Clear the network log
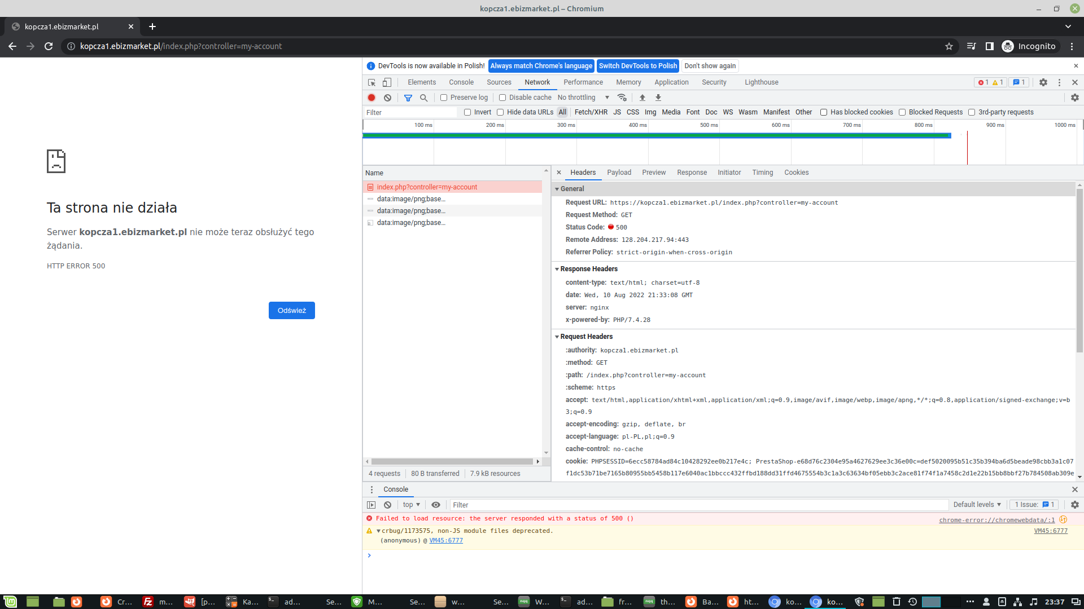 [387, 98]
